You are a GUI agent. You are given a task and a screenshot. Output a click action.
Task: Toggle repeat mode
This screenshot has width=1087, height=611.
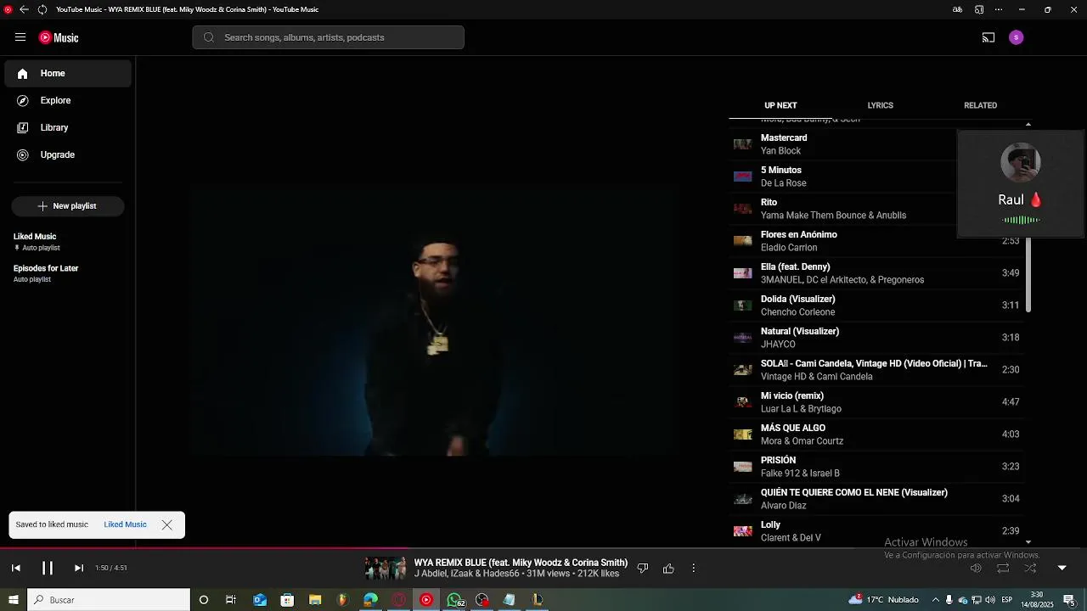point(1003,569)
